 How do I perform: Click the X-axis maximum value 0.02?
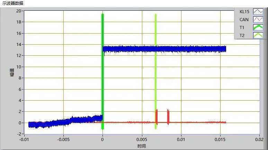[259, 139]
